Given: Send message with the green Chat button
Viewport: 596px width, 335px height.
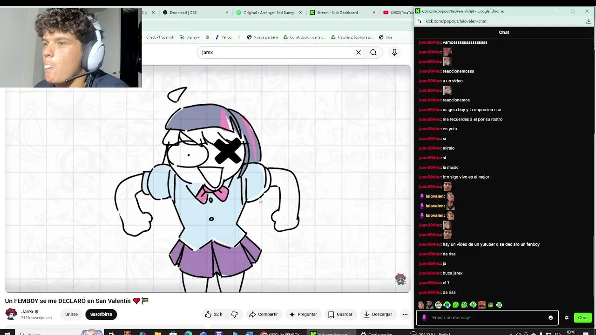Looking at the screenshot, I should [x=583, y=318].
